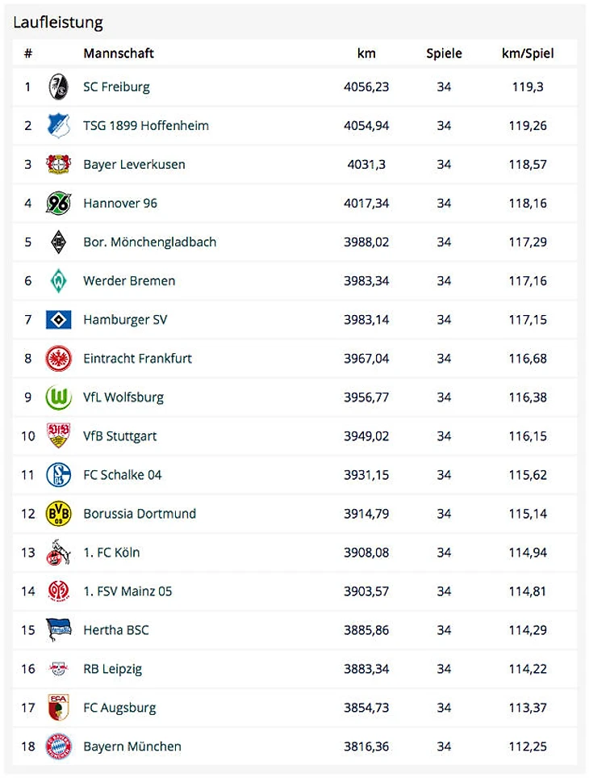This screenshot has width=589, height=778.
Task: Open the VfB Stuttgart team link
Action: [x=120, y=435]
